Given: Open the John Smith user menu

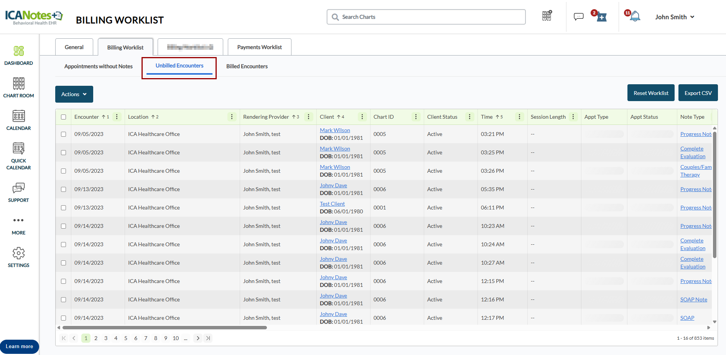Looking at the screenshot, I should [675, 17].
